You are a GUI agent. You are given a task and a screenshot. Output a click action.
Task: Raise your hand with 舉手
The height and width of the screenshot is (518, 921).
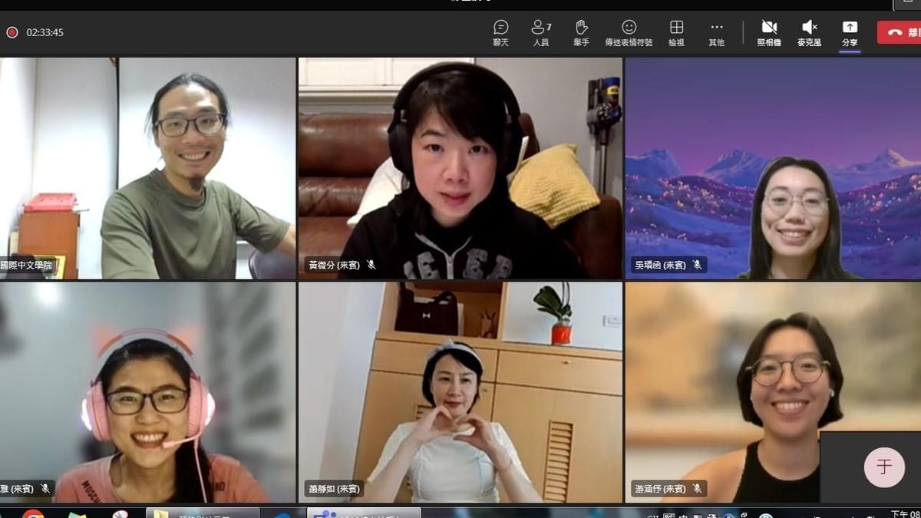click(x=581, y=33)
